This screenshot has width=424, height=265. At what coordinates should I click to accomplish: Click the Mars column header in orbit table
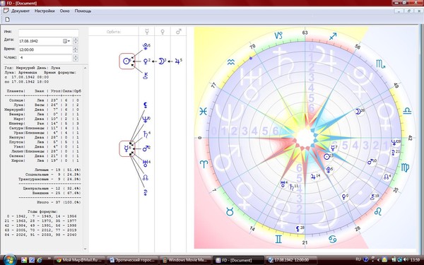[179, 32]
